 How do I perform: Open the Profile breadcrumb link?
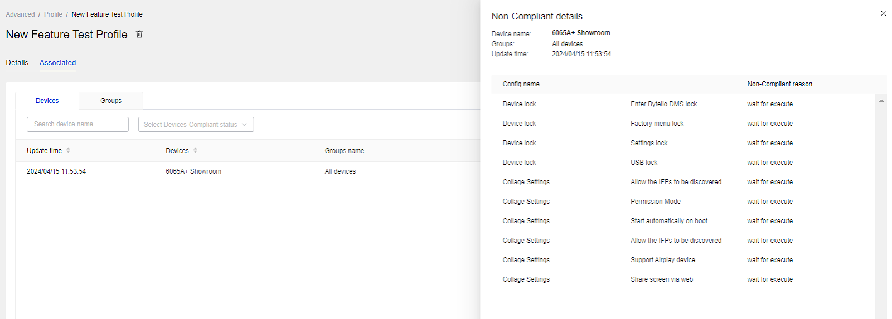coord(53,14)
